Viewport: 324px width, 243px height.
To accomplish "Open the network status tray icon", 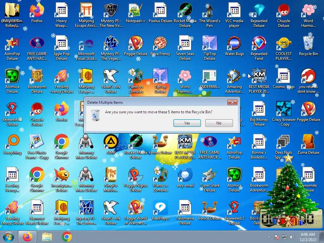I will (x=284, y=237).
